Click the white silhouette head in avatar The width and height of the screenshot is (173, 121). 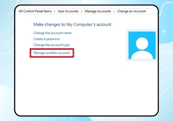click(142, 44)
